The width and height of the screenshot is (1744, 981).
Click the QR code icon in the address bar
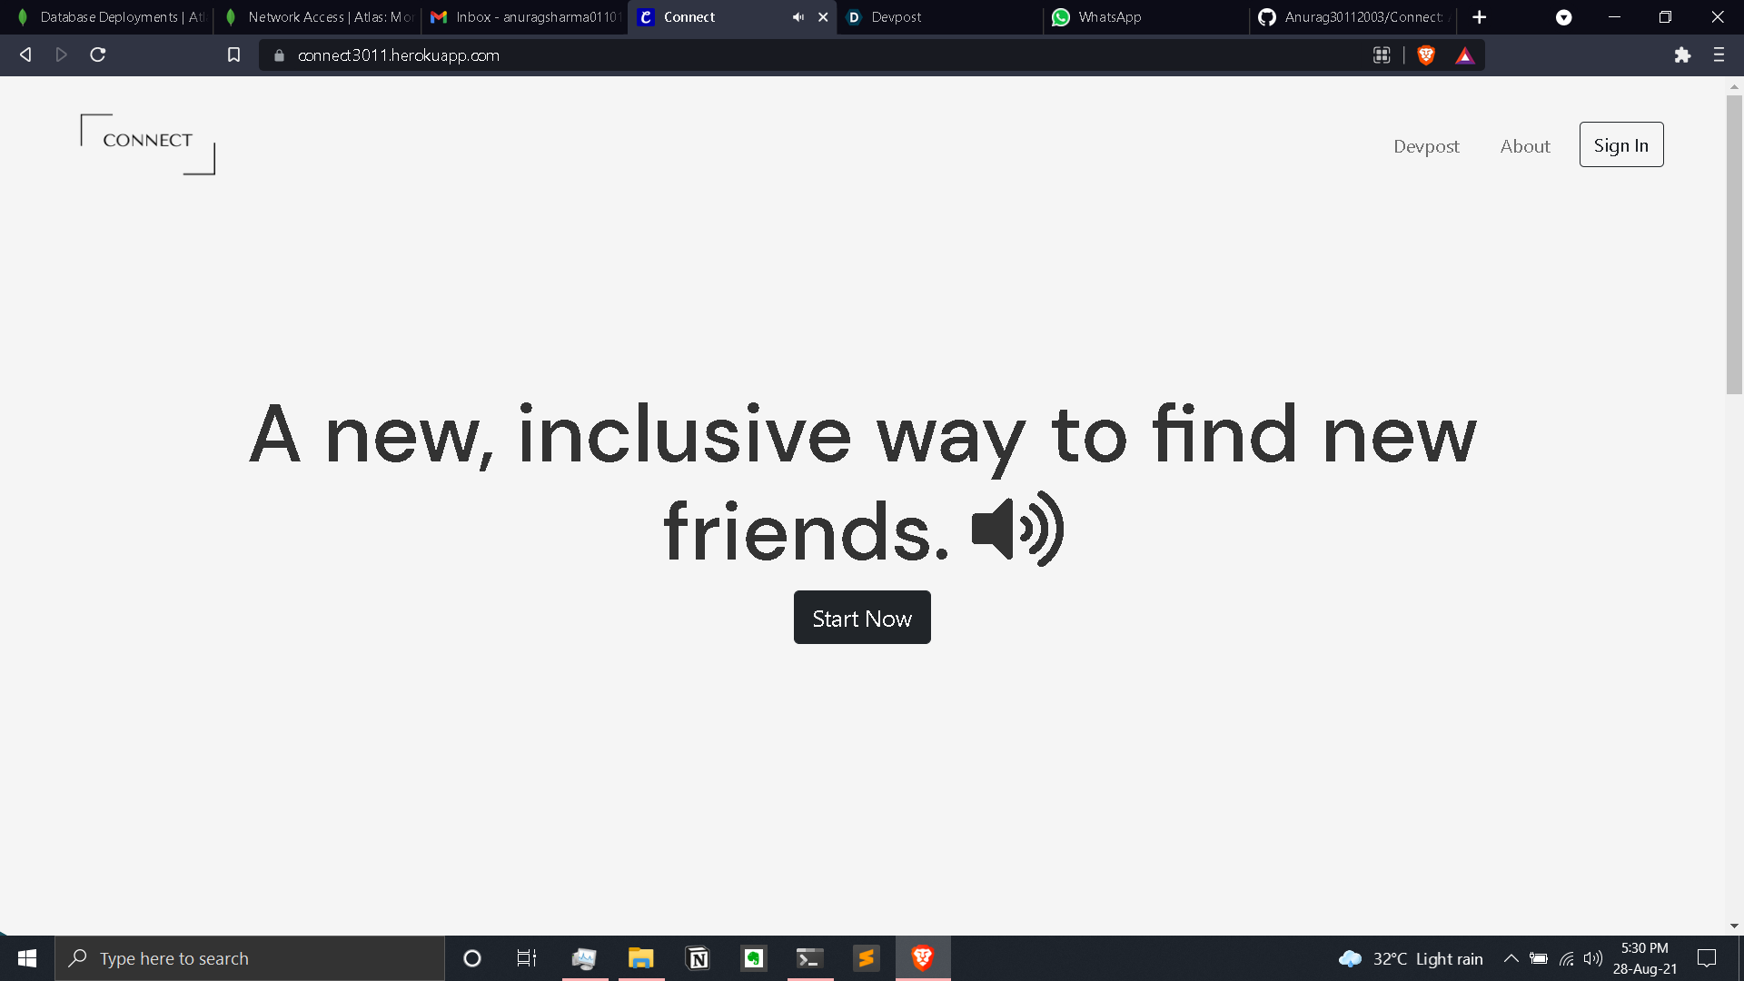(x=1382, y=55)
